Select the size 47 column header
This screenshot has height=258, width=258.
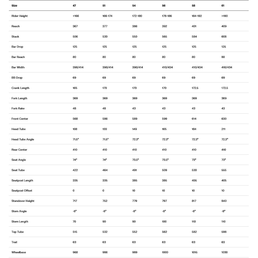pos(74,6)
